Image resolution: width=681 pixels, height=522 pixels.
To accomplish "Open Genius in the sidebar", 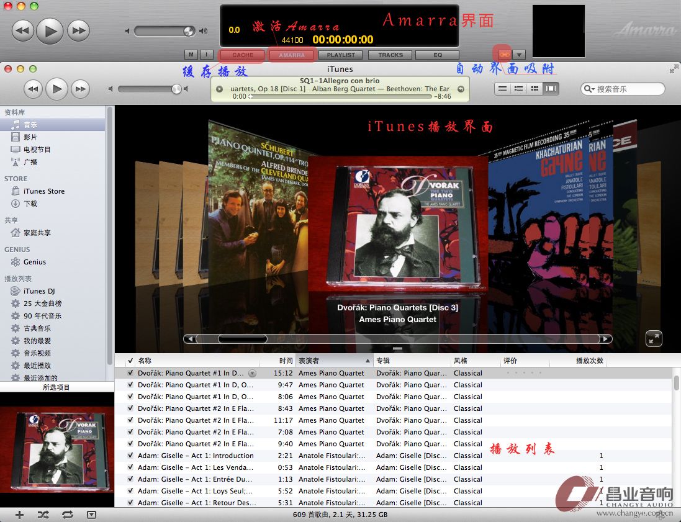I will 53,262.
